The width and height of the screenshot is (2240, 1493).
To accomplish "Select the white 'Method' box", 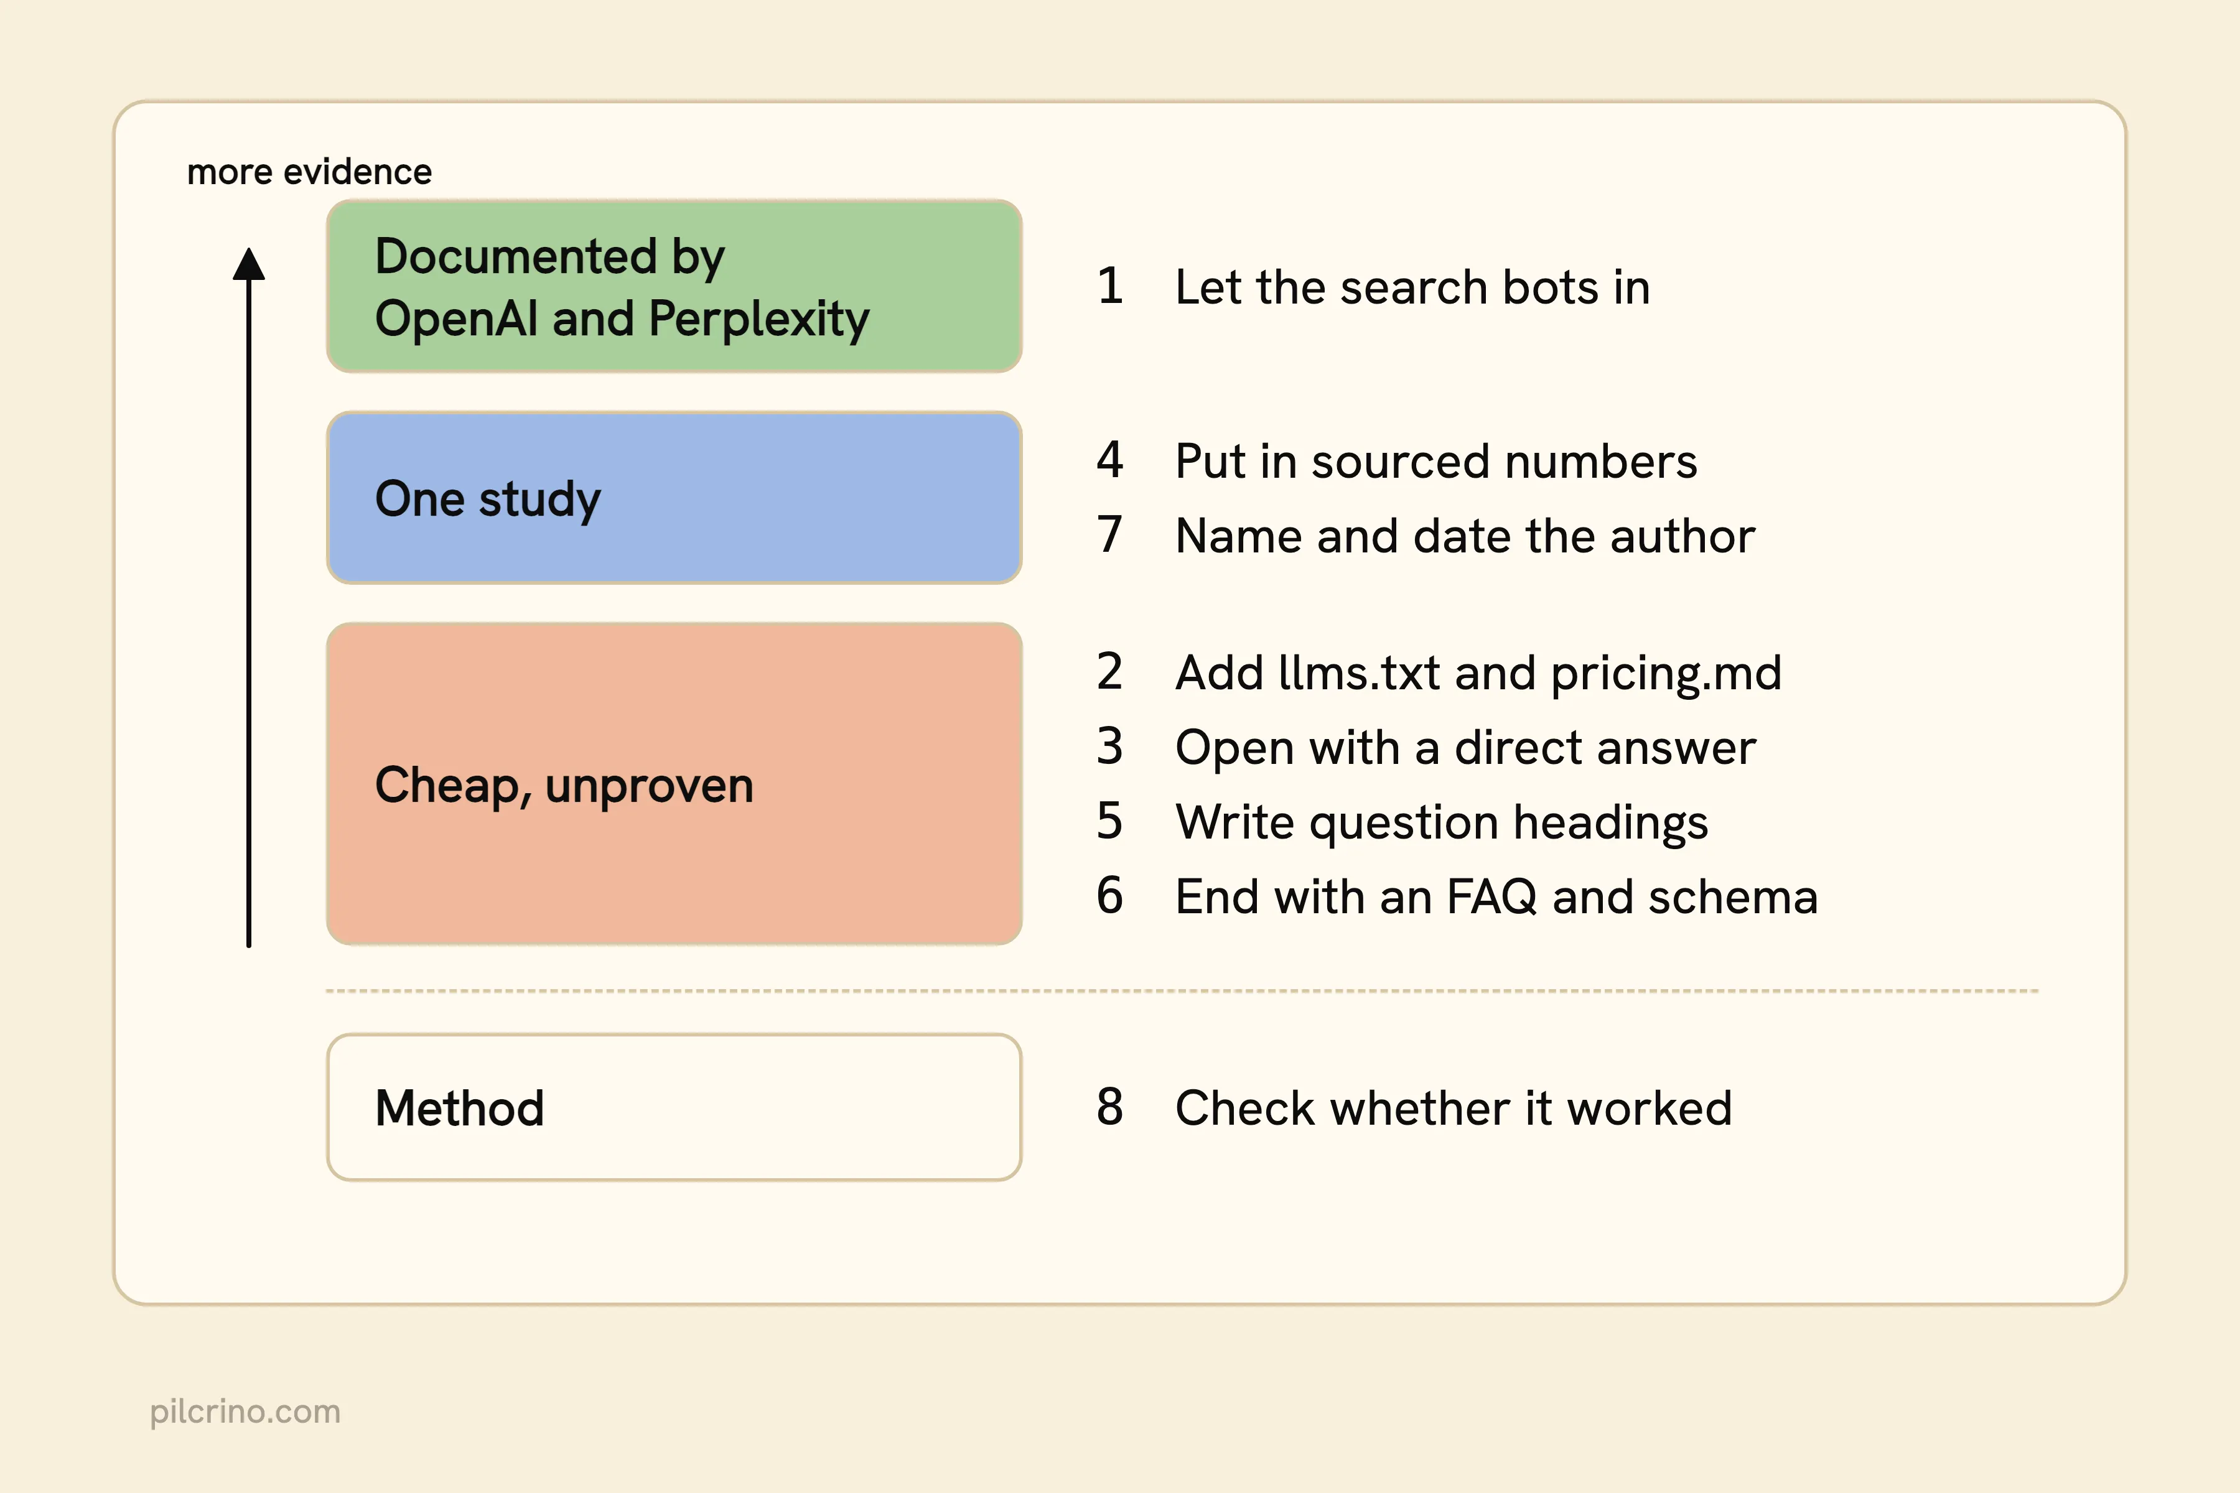I will tap(674, 1107).
